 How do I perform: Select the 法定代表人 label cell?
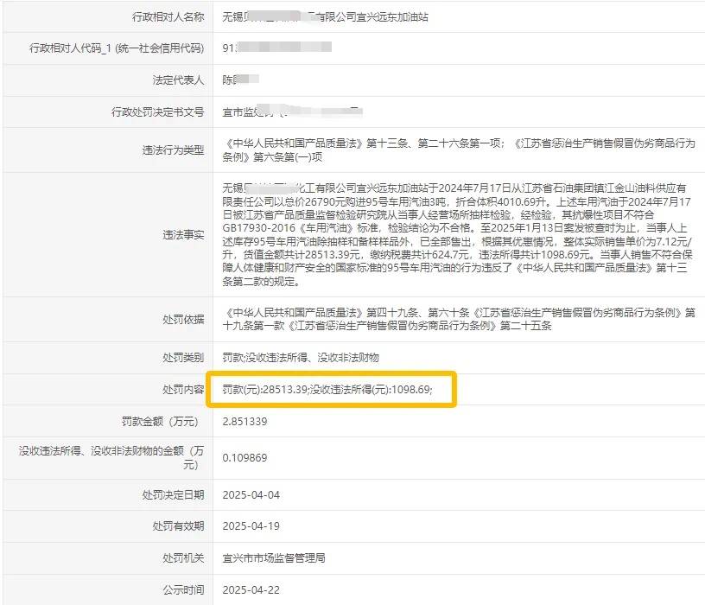click(x=177, y=80)
